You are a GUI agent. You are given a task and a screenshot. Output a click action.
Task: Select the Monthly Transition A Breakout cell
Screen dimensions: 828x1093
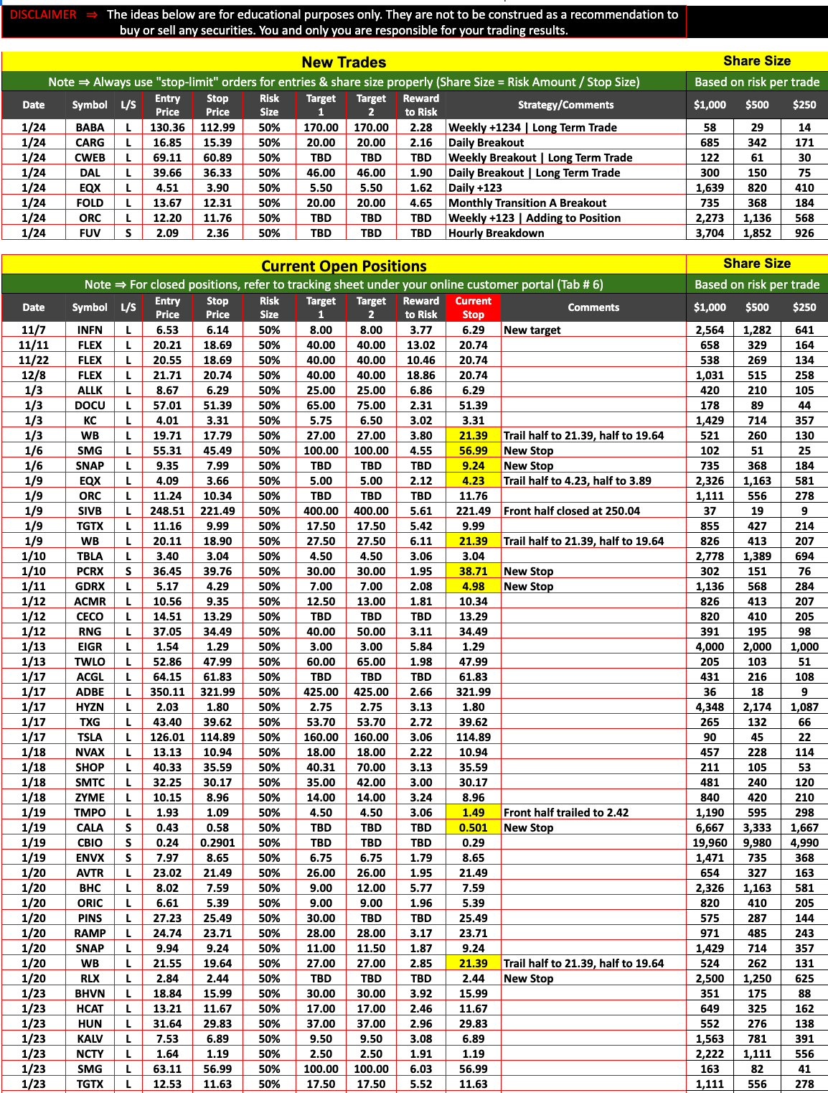[x=527, y=203]
